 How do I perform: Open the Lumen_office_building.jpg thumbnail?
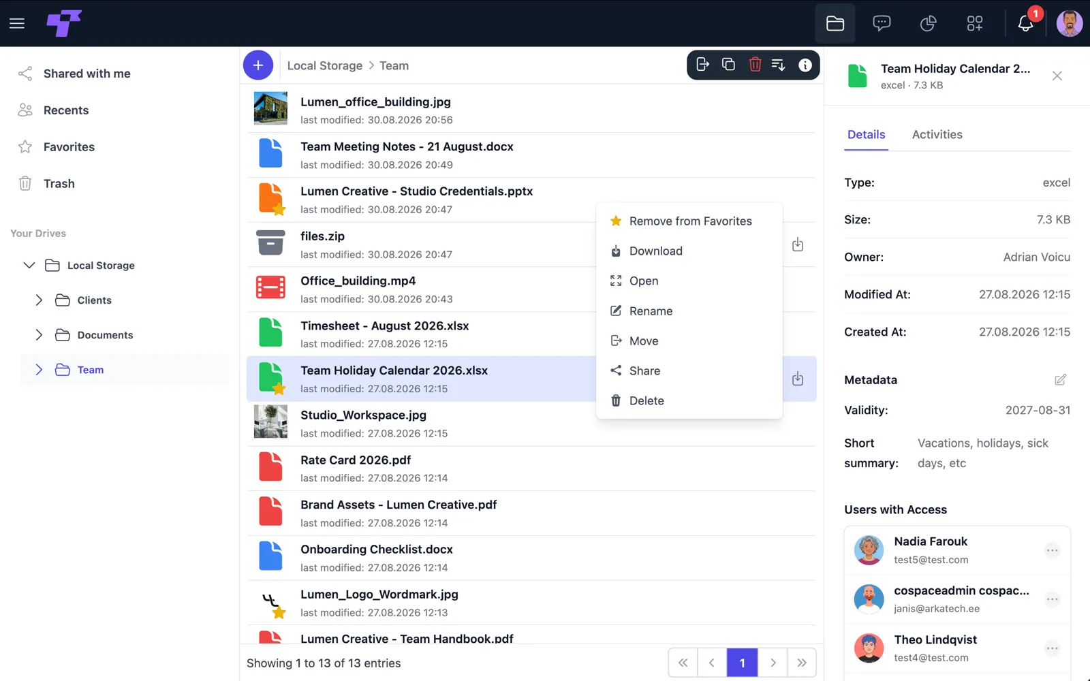(x=270, y=108)
